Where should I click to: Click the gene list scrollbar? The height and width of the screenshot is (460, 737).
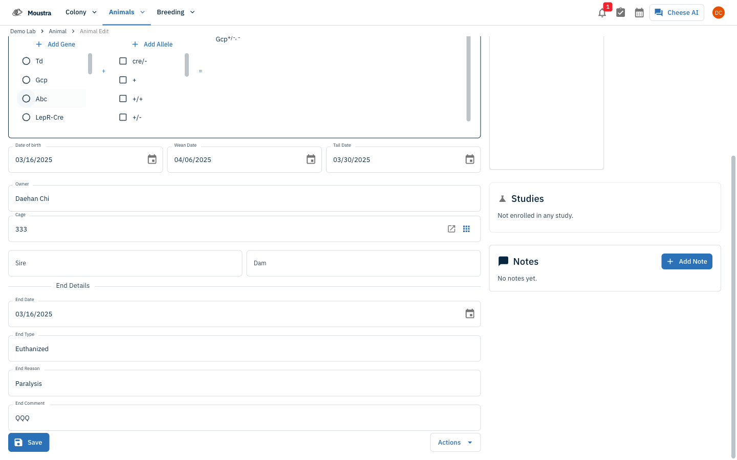coord(90,64)
